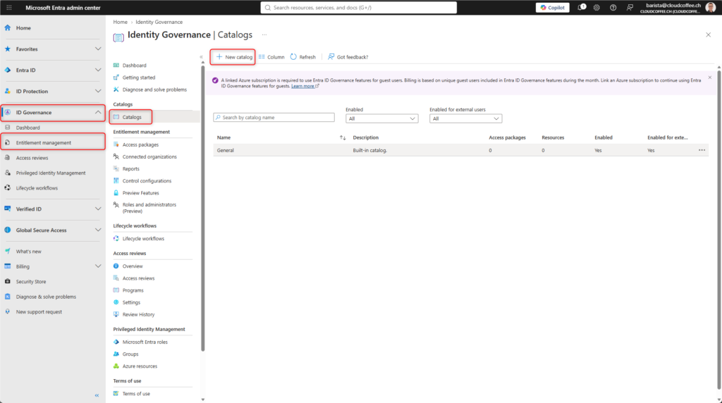
Task: Click the Security Store icon
Action: tap(7, 281)
